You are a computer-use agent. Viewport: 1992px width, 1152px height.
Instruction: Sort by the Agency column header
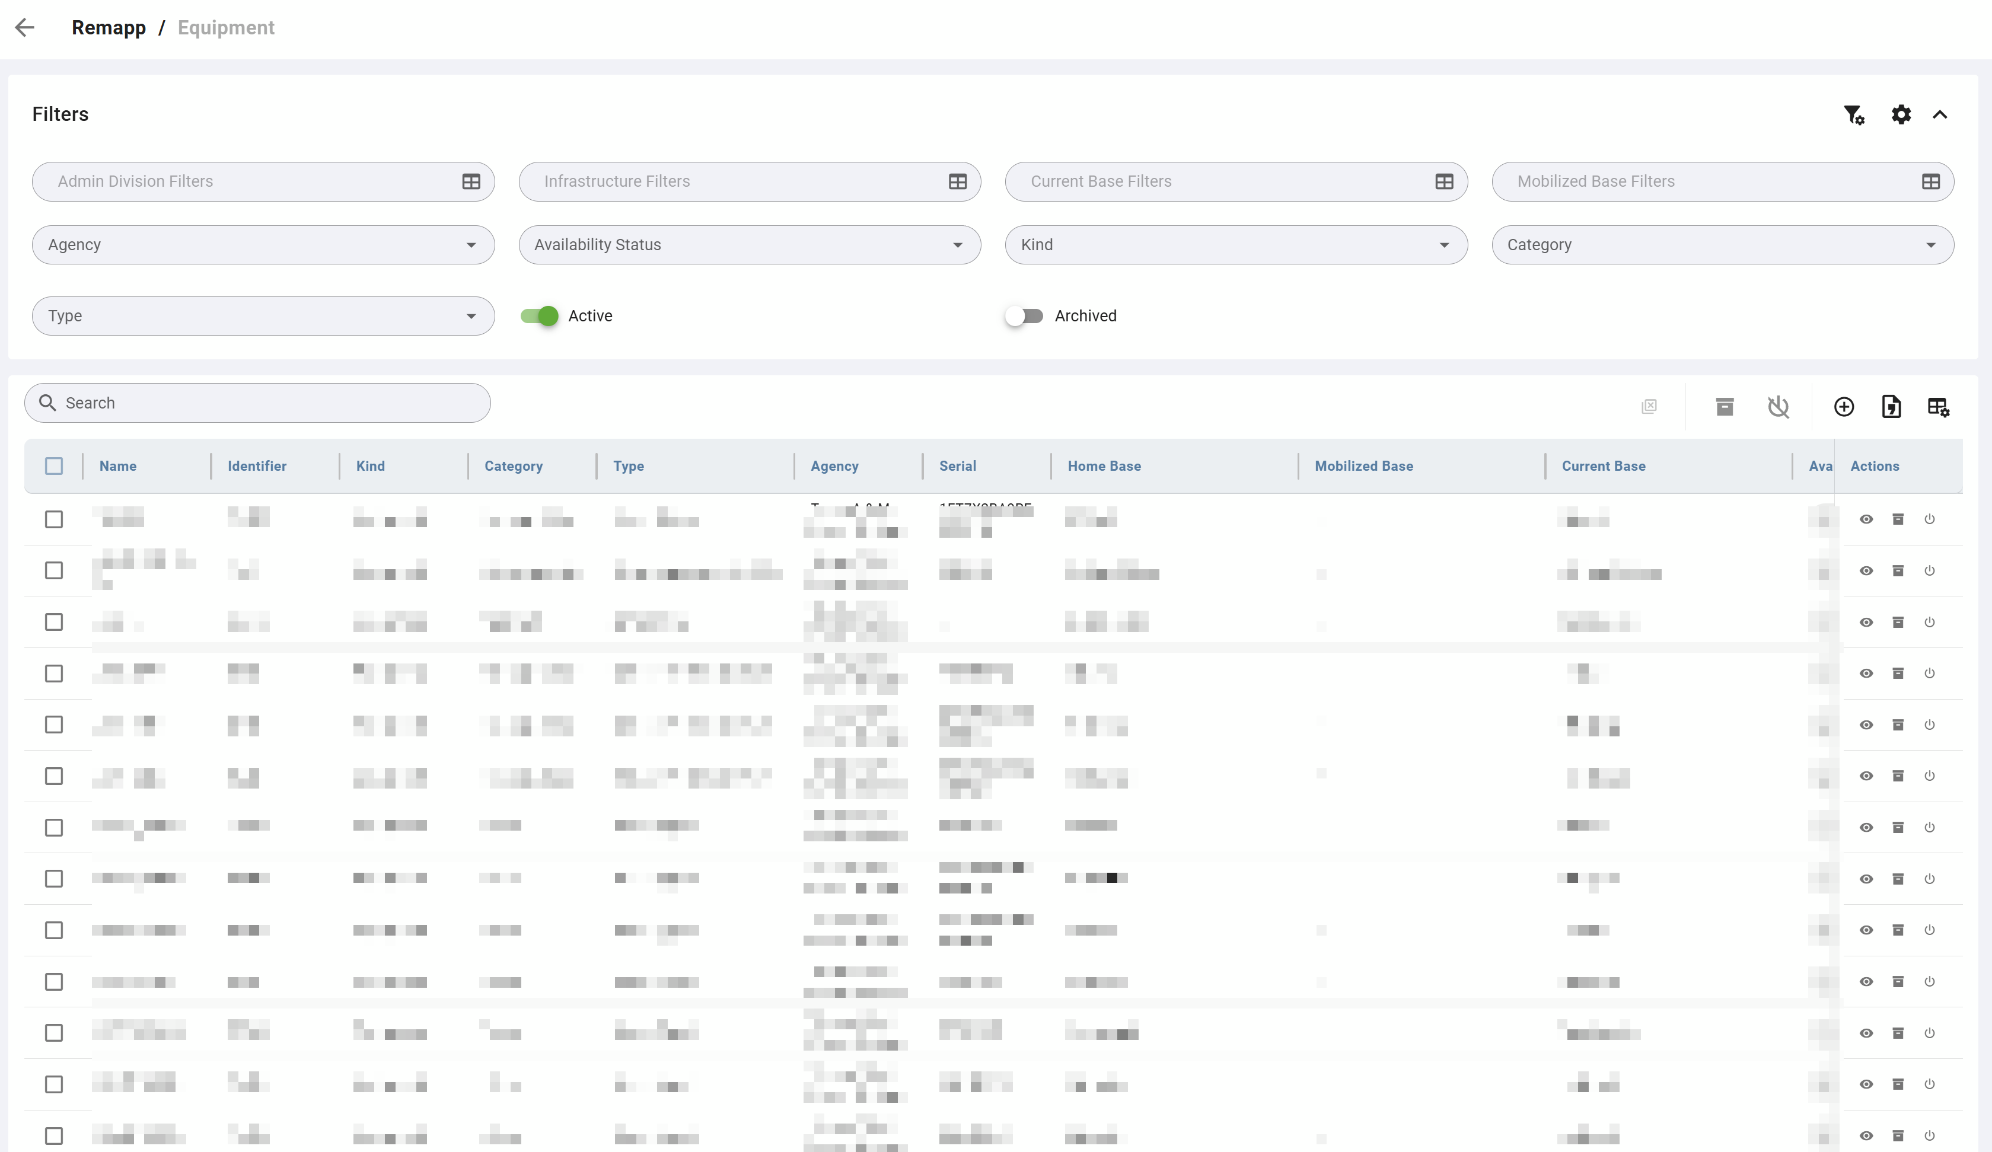(834, 466)
